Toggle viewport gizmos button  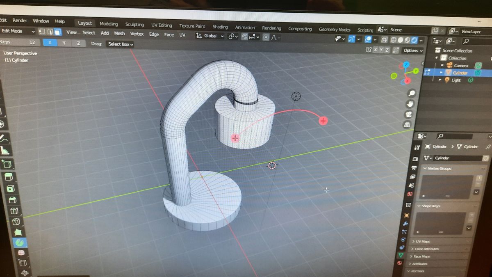point(352,39)
